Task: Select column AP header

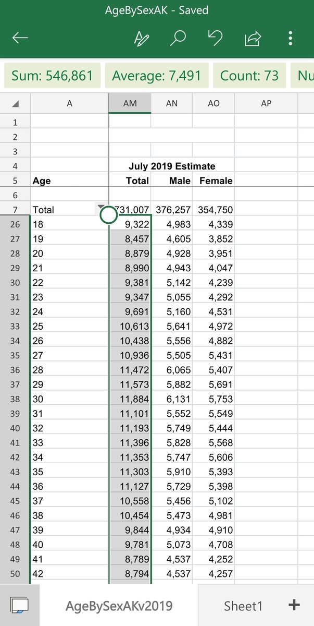Action: click(x=266, y=103)
